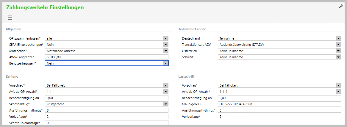Click the Gläubiger-ID input field
The image size is (347, 127).
point(279,104)
